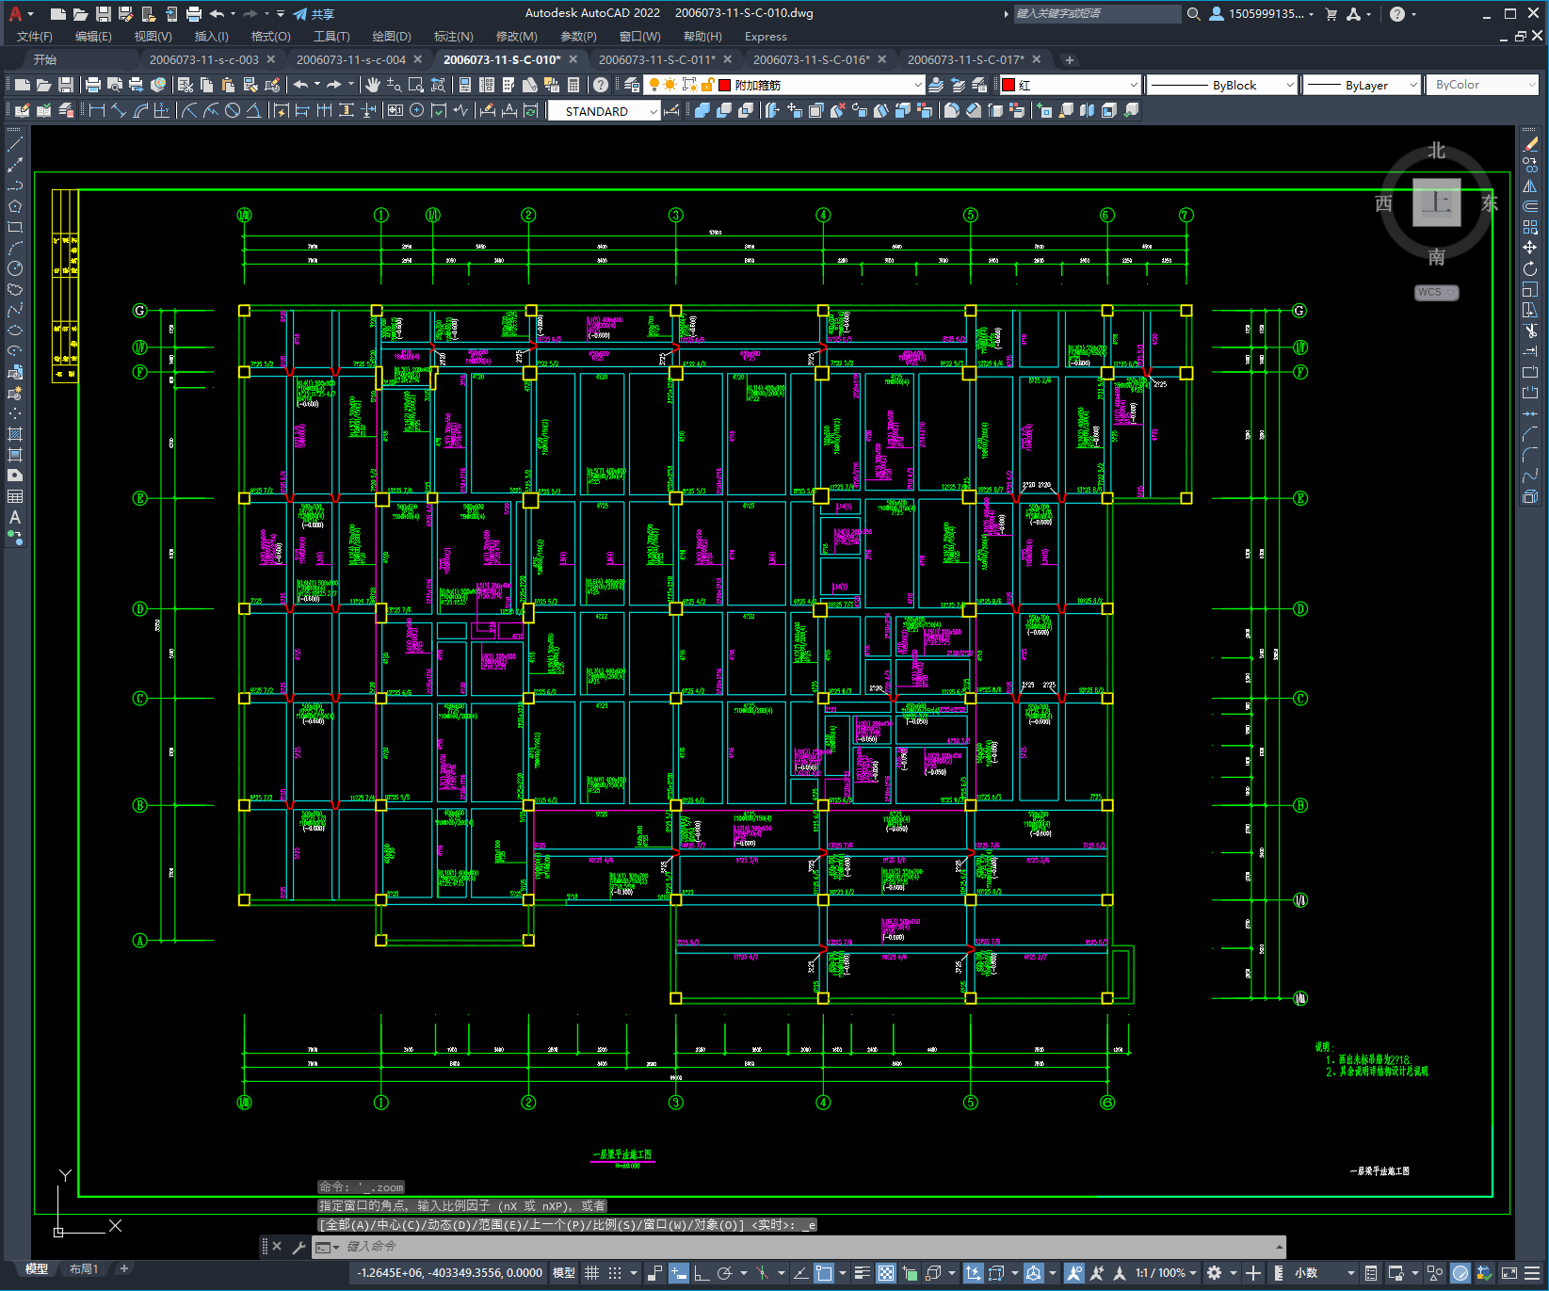
Task: Toggle polar tracking in status bar
Action: click(x=724, y=1273)
